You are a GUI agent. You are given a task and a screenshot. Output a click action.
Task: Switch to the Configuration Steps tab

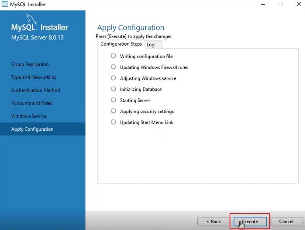coord(121,44)
